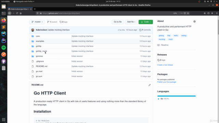Image resolution: width=219 pixels, height=123 pixels.
Task: Toggle the Firefox sidebar view
Action: click(x=208, y=13)
